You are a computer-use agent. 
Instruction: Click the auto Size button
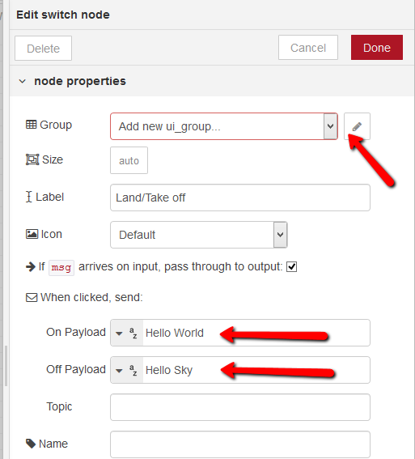click(129, 160)
